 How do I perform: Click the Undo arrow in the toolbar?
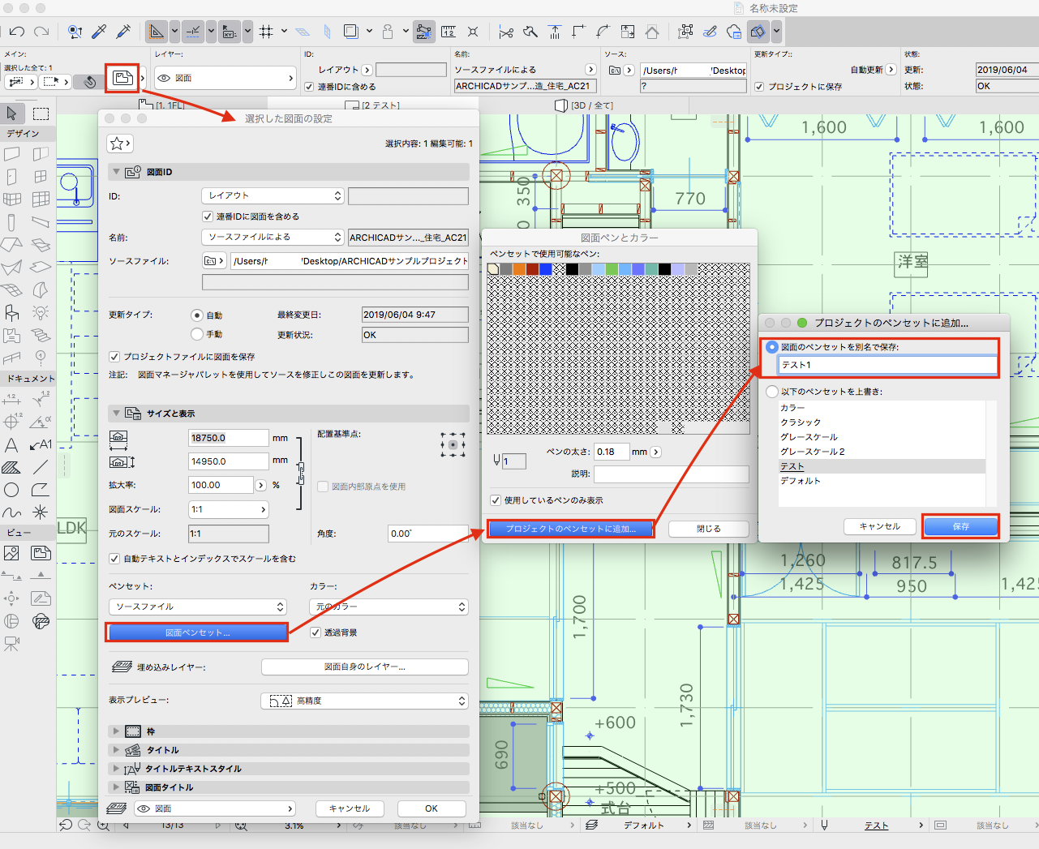(x=16, y=32)
